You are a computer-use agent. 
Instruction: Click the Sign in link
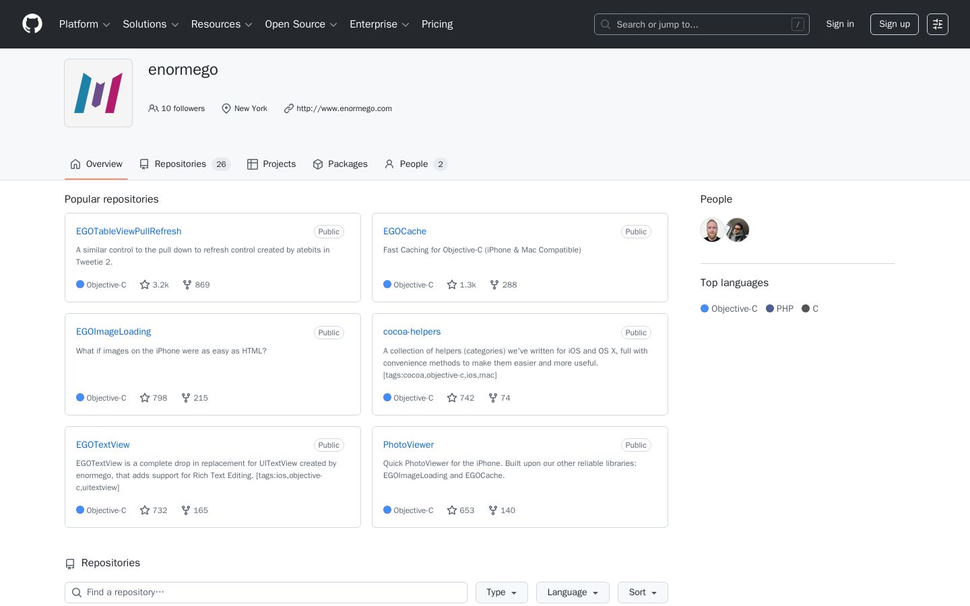pos(840,24)
